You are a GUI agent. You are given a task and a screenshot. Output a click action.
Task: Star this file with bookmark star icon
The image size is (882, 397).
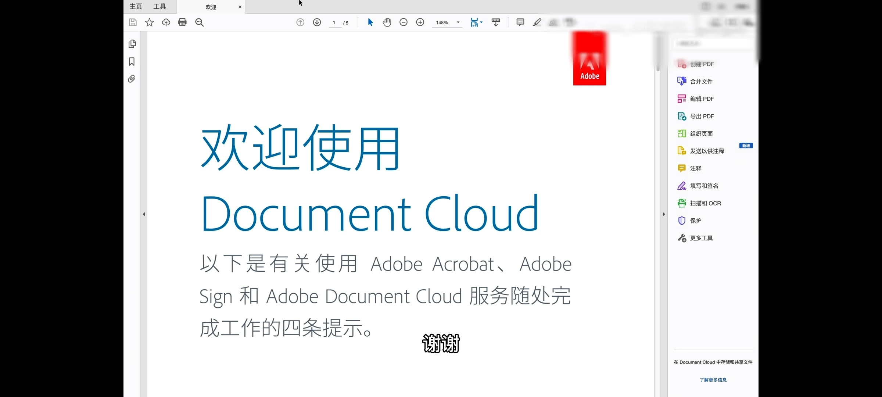click(149, 22)
